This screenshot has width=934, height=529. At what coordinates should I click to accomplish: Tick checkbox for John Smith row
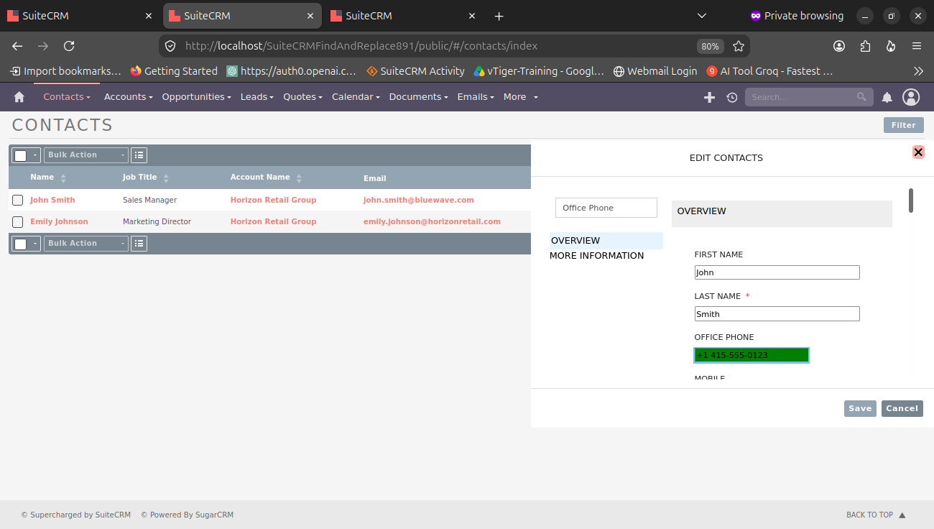(x=18, y=201)
